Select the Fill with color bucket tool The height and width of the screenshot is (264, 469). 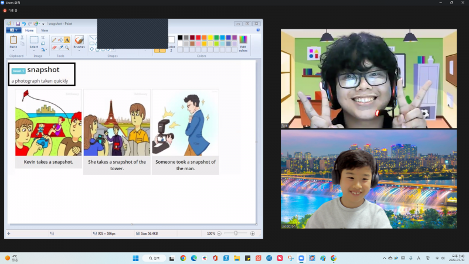tap(60, 40)
